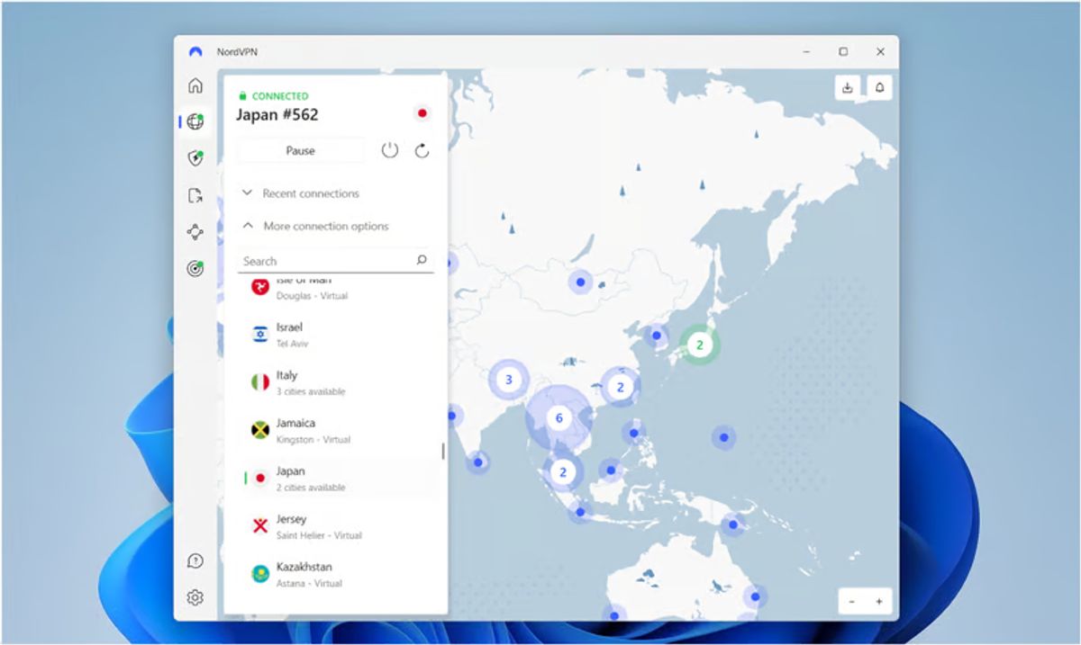Click the Israel flag icon
Screen dimensions: 1081x645
click(260, 334)
